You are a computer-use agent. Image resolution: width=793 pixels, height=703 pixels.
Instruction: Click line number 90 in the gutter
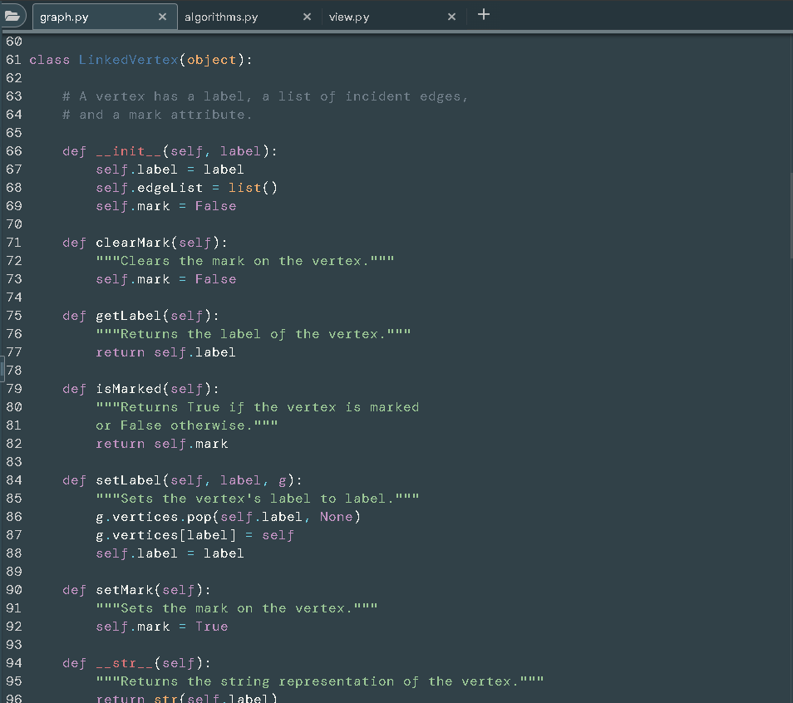pyautogui.click(x=13, y=589)
